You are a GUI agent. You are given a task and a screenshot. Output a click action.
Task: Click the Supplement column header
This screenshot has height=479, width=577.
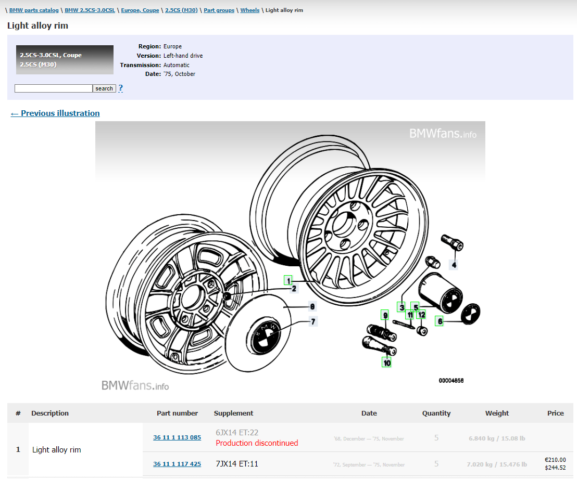click(x=234, y=413)
